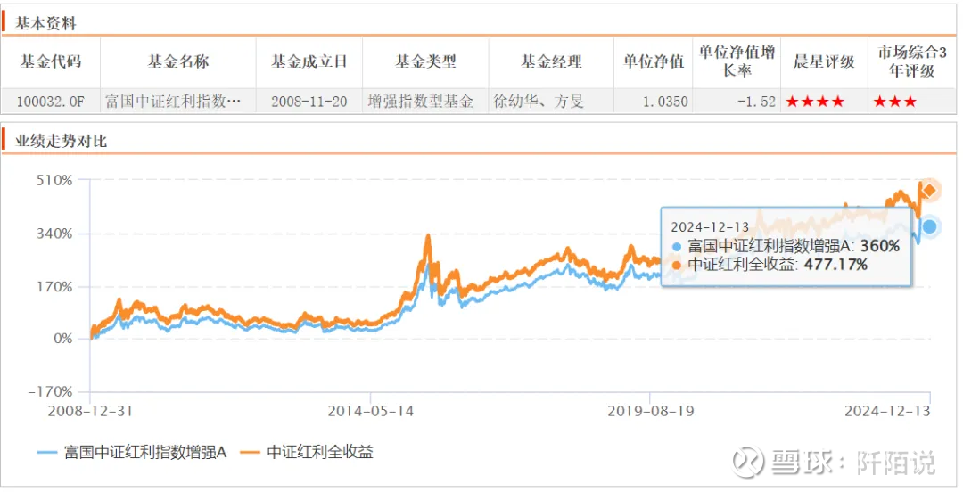Click 业绩走势对比 section title
The image size is (963, 492).
[61, 141]
